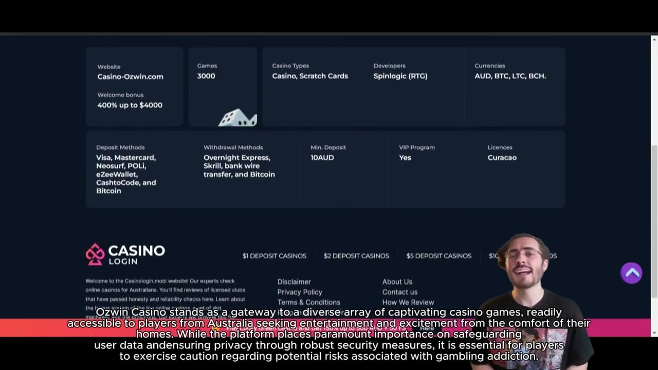Screen dimensions: 658x370
Task: Click the 3000 games value
Action: click(206, 76)
